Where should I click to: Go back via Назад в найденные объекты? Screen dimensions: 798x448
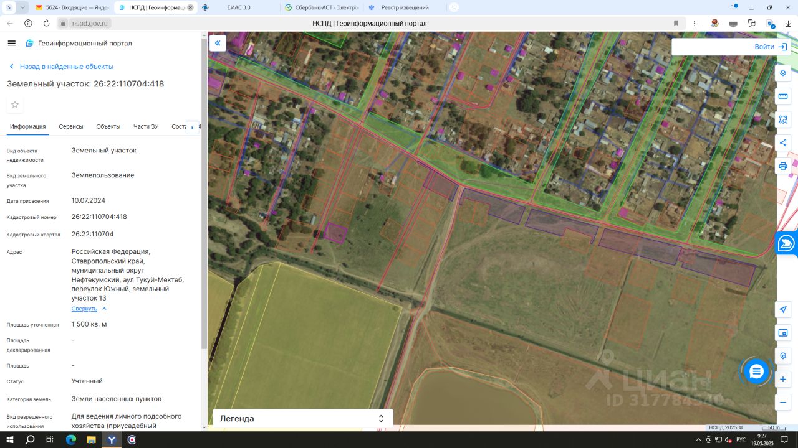(60, 67)
